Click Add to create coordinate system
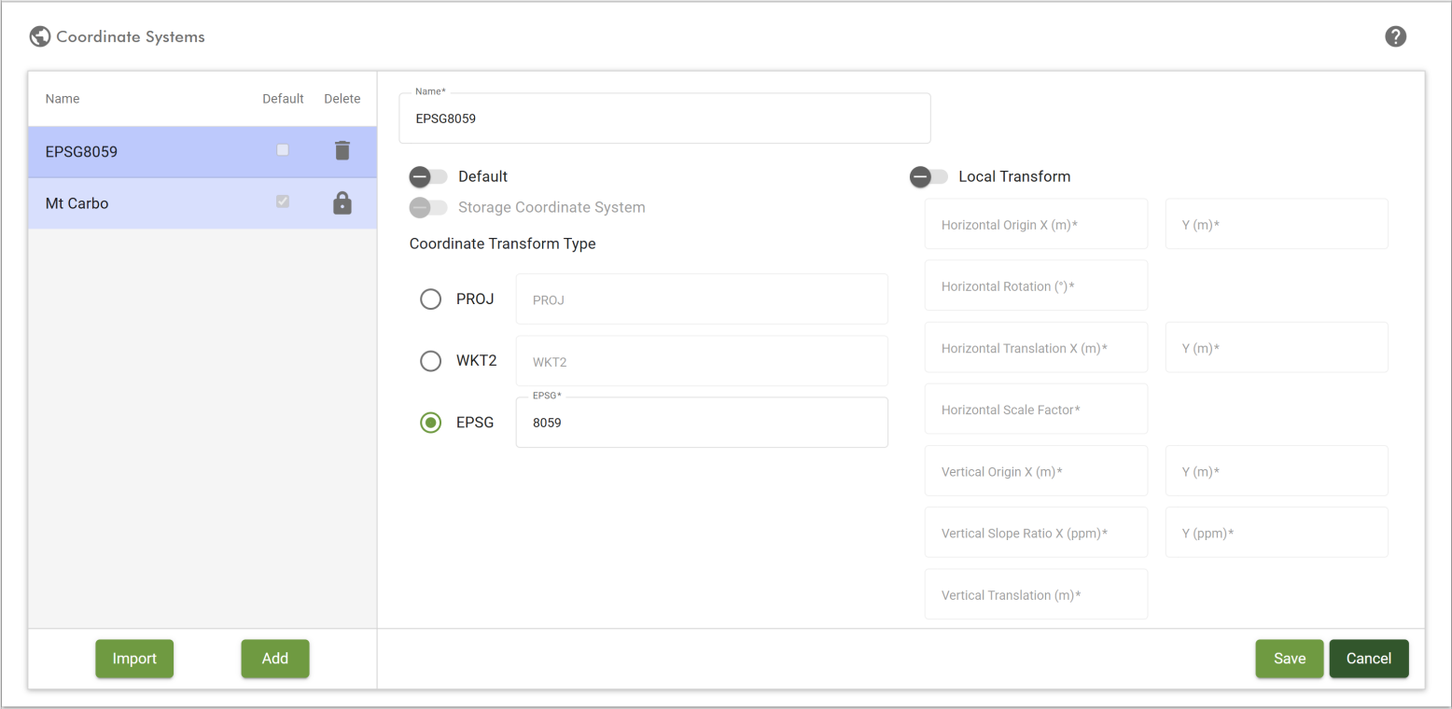 pyautogui.click(x=274, y=659)
